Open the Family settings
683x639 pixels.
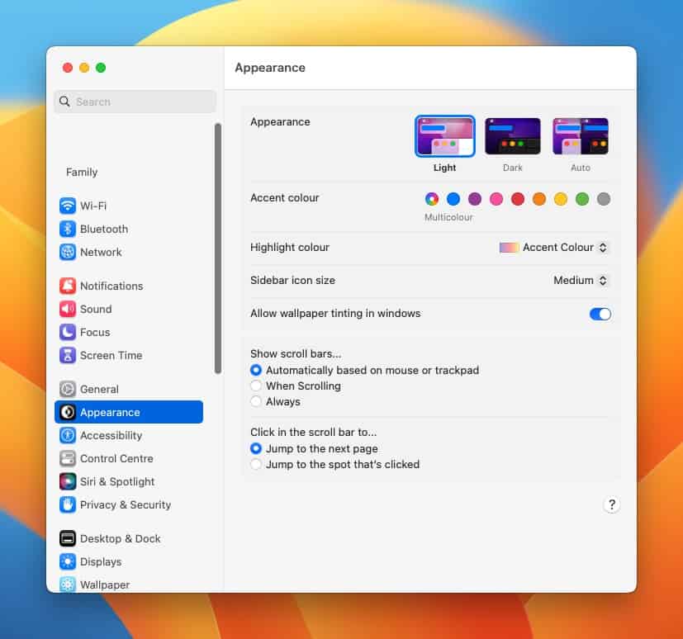[81, 172]
